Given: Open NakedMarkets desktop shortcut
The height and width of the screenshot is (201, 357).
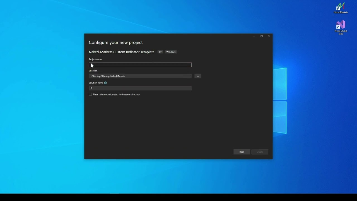Looking at the screenshot, I should click(341, 8).
